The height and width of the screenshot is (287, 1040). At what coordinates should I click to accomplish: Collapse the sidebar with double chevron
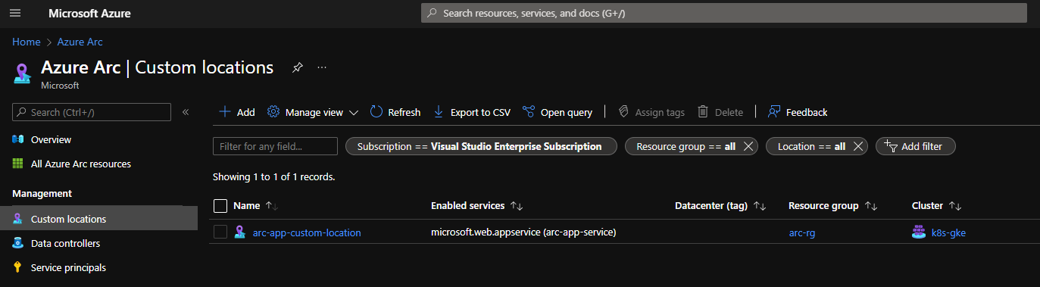tap(186, 112)
